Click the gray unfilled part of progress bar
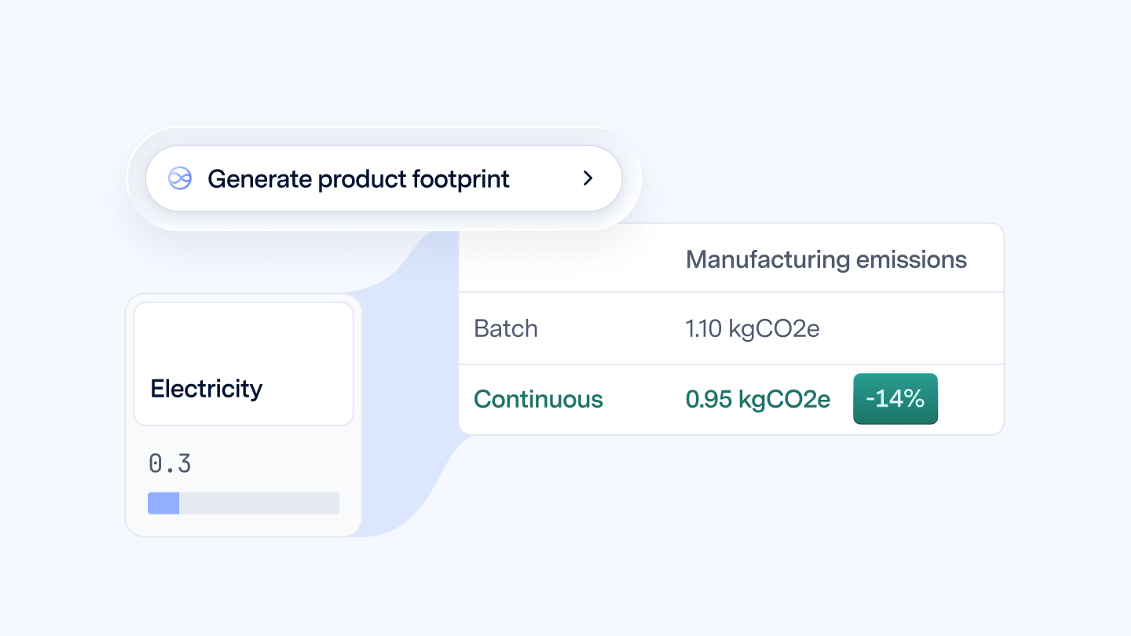 259,503
